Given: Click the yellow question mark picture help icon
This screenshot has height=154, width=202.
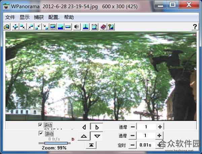Looking at the screenshot, I should tap(111, 27).
